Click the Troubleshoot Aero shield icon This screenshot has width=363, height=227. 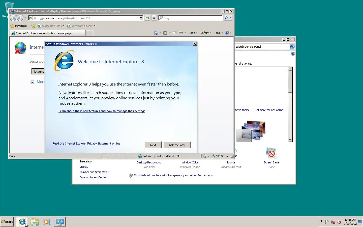click(x=131, y=176)
